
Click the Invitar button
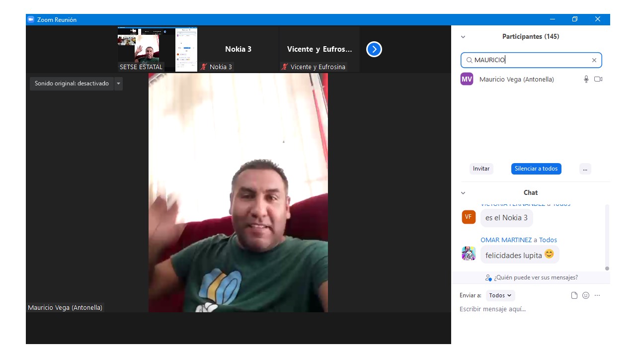[481, 169]
